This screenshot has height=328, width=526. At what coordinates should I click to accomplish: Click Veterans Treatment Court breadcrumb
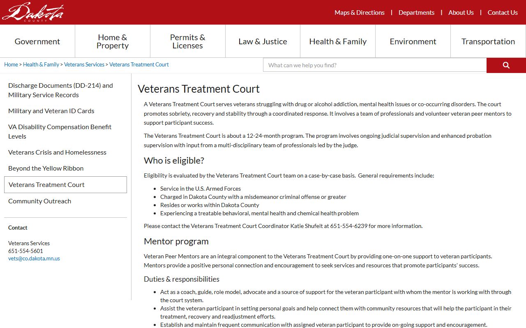tap(139, 64)
